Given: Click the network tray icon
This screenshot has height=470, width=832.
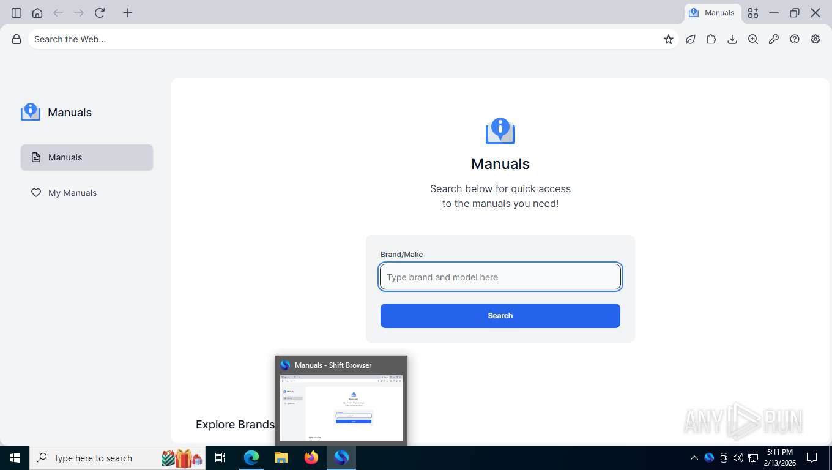Looking at the screenshot, I should (753, 458).
